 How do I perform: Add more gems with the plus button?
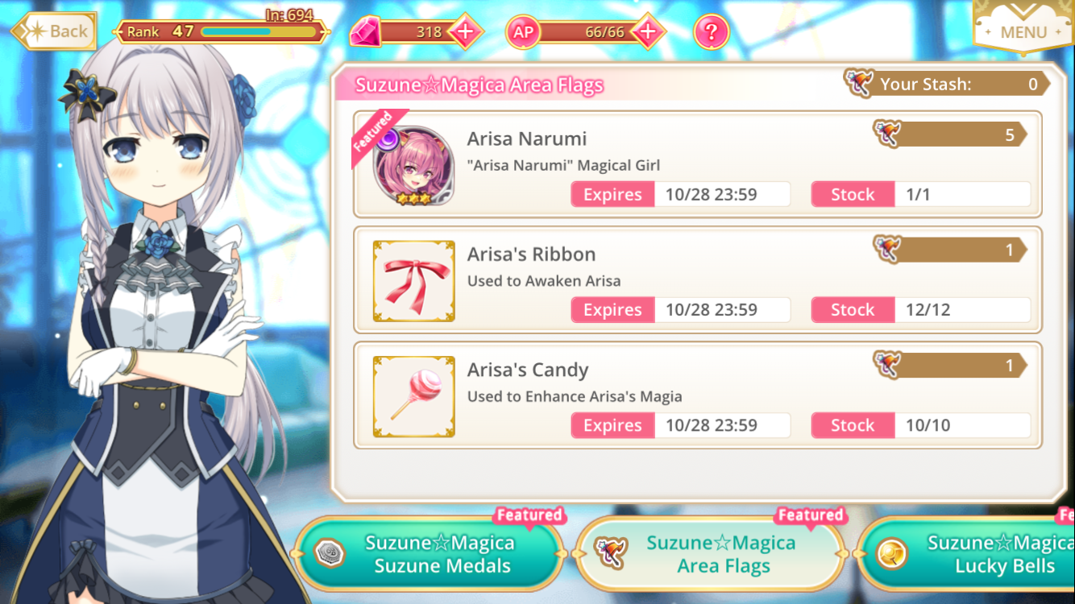pos(465,32)
